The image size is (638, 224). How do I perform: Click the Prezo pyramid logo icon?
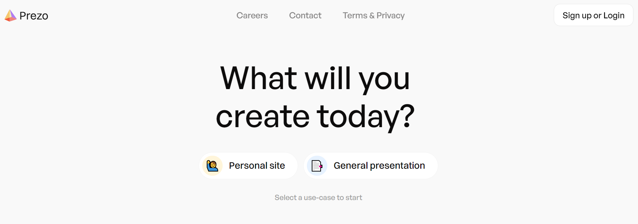tap(11, 15)
